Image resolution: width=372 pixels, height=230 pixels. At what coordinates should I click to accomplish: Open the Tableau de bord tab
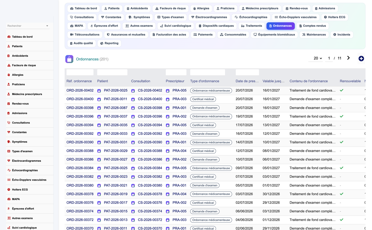84,8
